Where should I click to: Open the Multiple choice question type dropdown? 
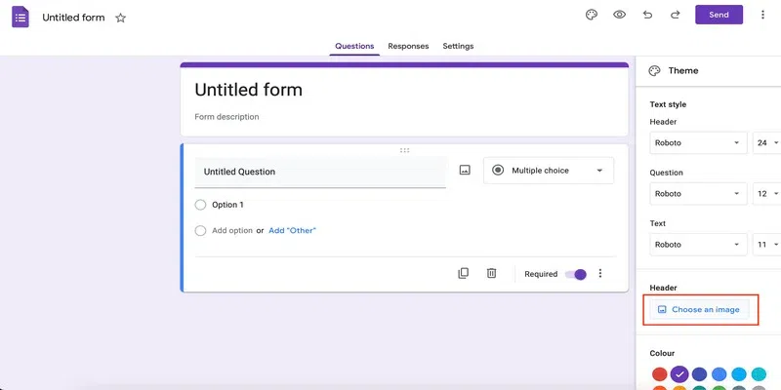(549, 171)
